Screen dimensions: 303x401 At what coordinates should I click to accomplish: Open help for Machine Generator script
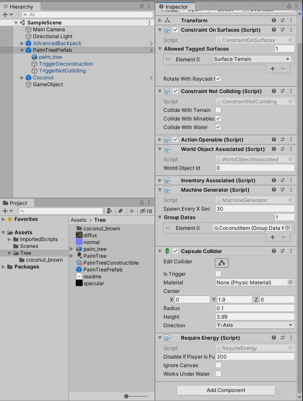(x=273, y=190)
